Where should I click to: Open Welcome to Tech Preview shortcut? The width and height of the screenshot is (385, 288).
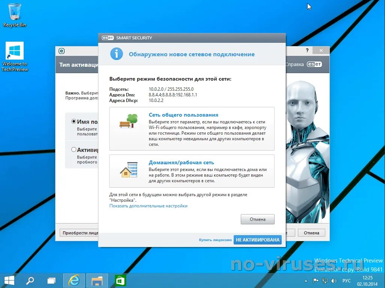[15, 57]
